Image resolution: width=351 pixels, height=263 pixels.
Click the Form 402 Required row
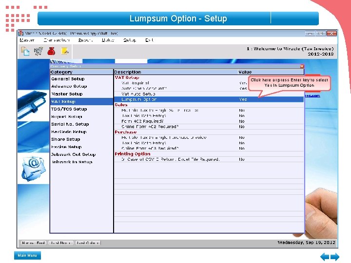[209, 121]
